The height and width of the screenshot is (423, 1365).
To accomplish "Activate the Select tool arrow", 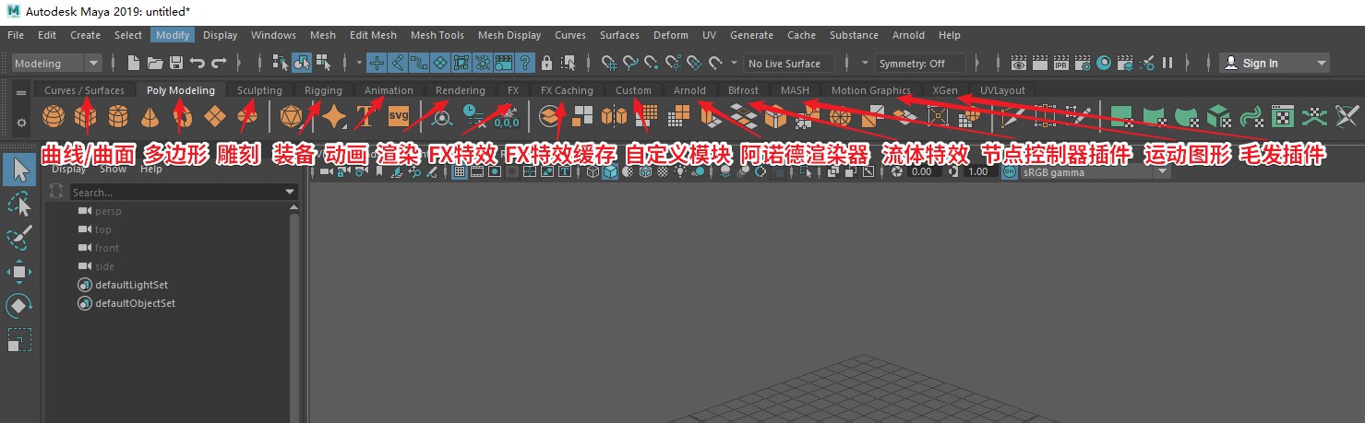I will pyautogui.click(x=19, y=169).
